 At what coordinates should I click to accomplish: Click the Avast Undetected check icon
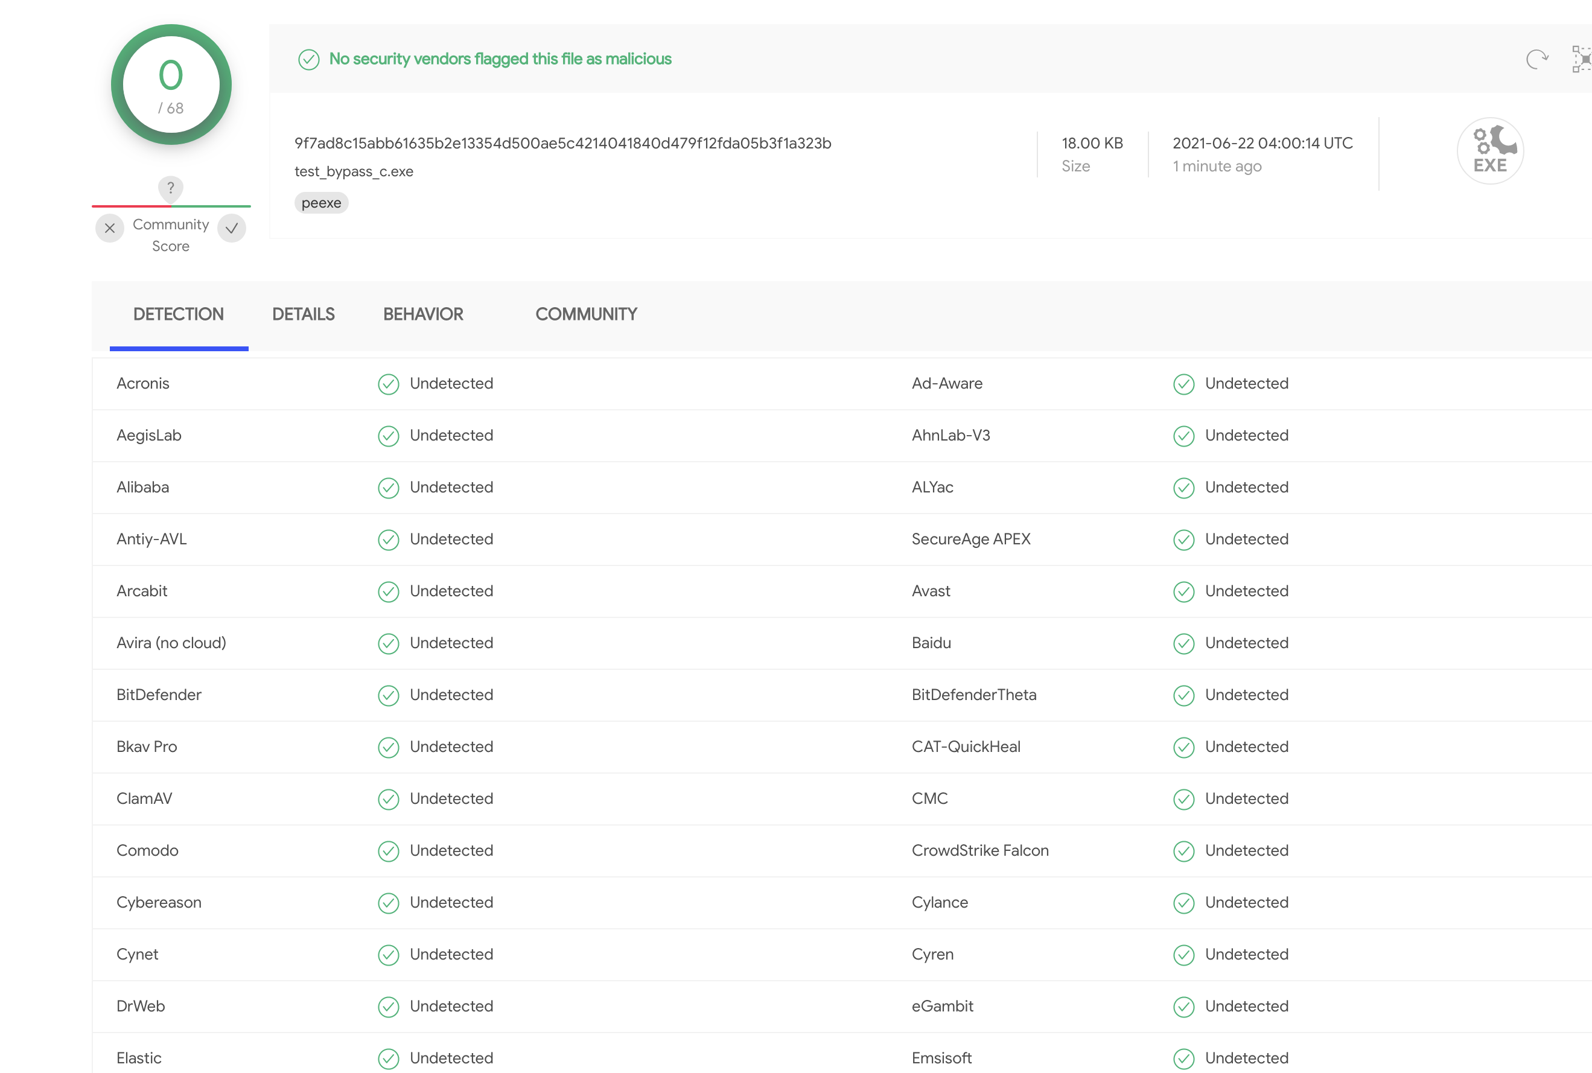(1183, 593)
